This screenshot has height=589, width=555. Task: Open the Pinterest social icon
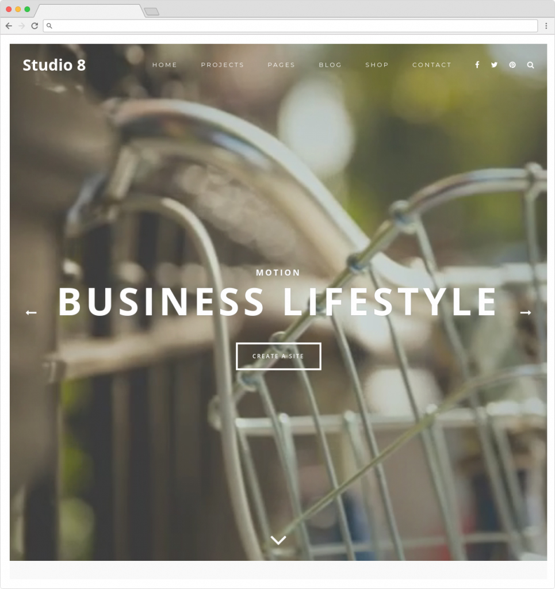tap(512, 64)
